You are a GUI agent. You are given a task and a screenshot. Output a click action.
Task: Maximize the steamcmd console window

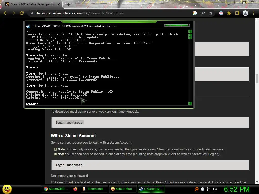(x=176, y=26)
